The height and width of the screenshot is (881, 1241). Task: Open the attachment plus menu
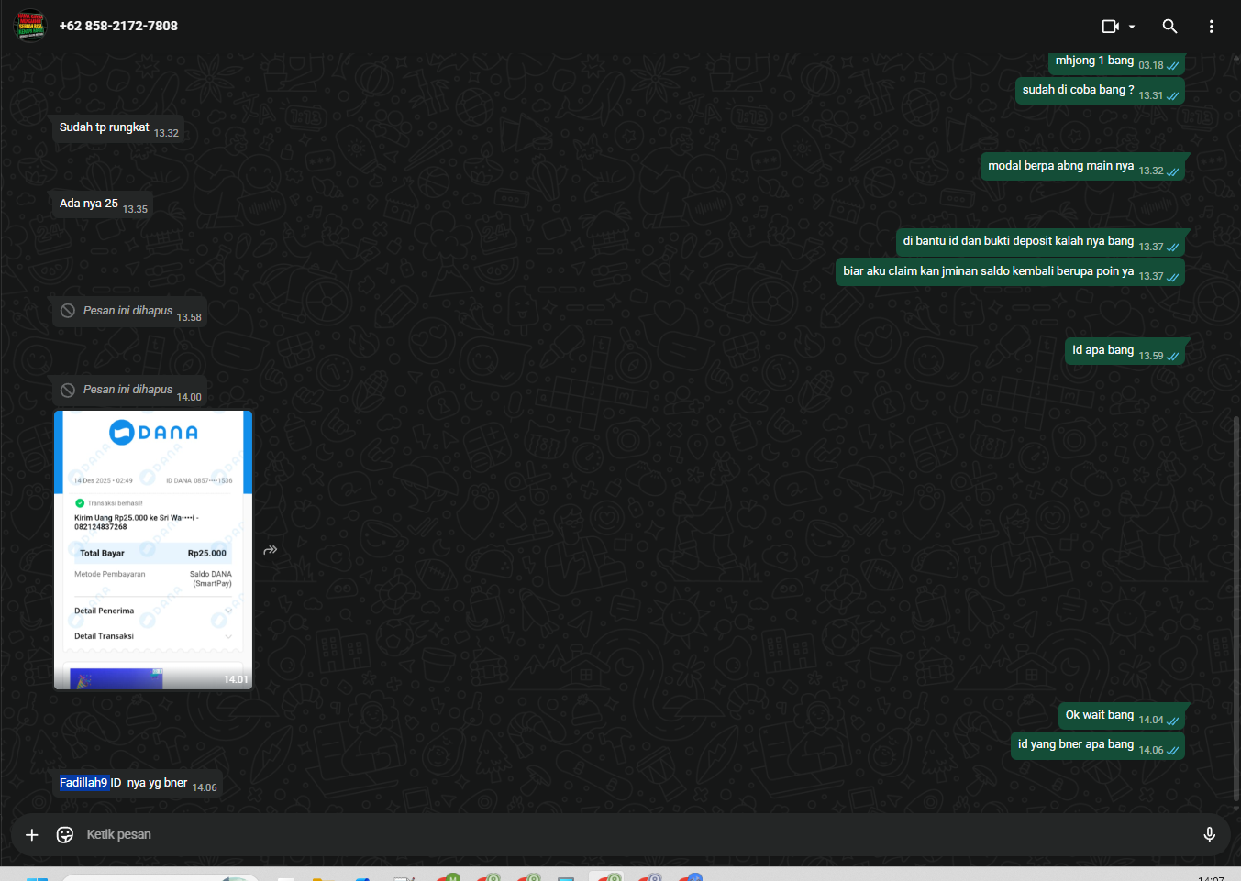pos(32,834)
